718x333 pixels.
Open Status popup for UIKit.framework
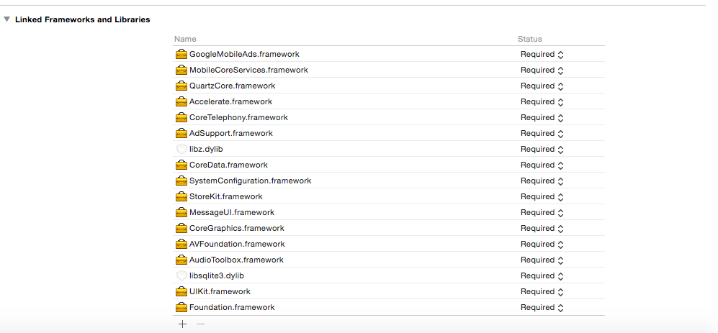542,291
